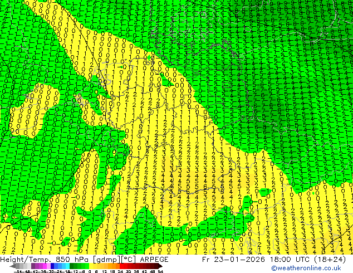Click the right dark-red arrow of the legend

point(160,266)
